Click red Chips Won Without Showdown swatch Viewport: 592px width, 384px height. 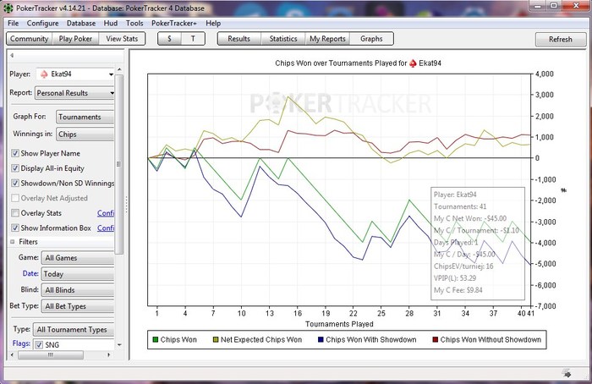click(x=436, y=340)
